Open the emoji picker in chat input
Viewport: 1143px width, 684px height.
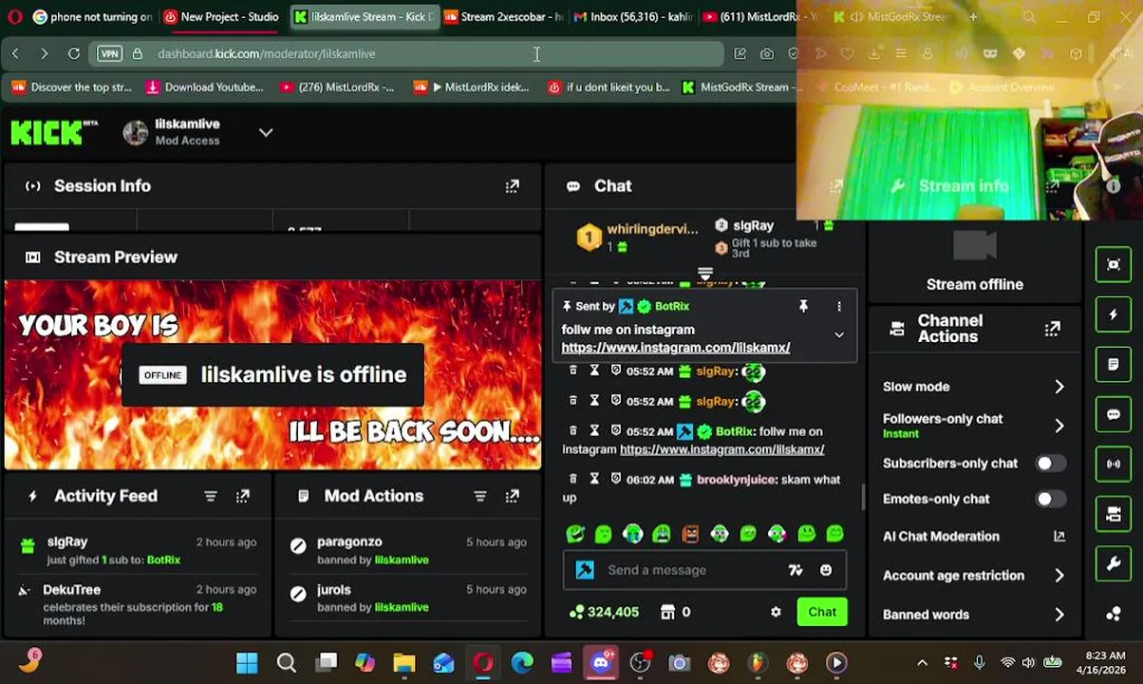[x=826, y=570]
